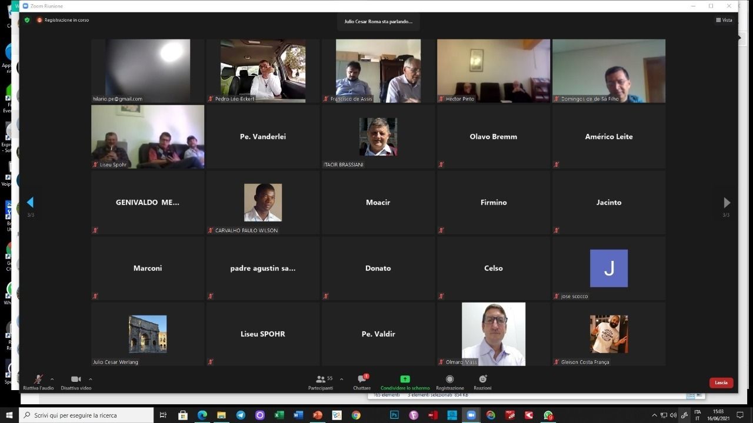Select the Héctor Pinto video tile
753x423 pixels.
pos(494,71)
